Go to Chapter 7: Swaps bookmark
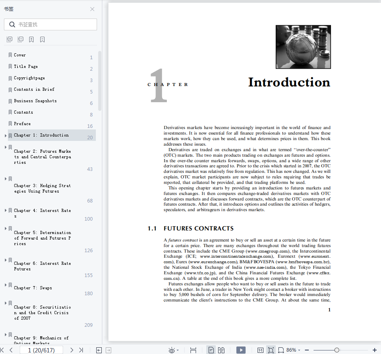 pos(33,288)
